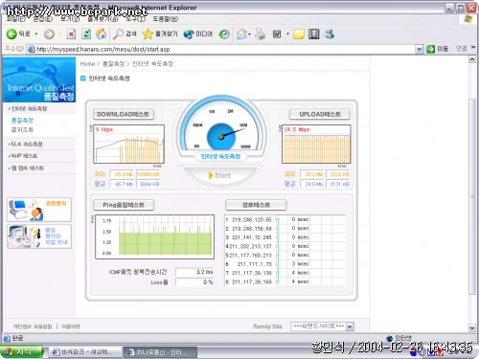Viewport: 479px width, 359px height.
Task: Print the page with the printer icon
Action: pyautogui.click(x=260, y=34)
